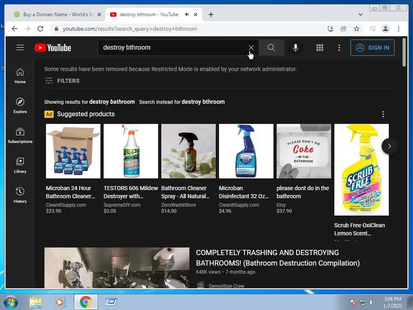413x310 pixels.
Task: Open Explore in the sidebar
Action: pyautogui.click(x=20, y=106)
